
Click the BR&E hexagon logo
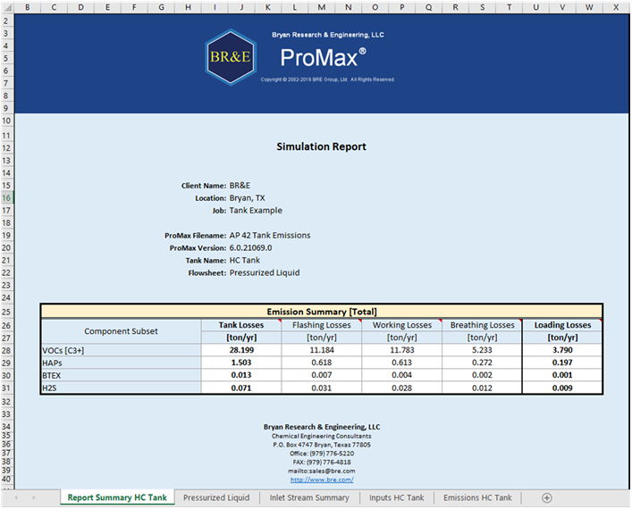coord(231,57)
